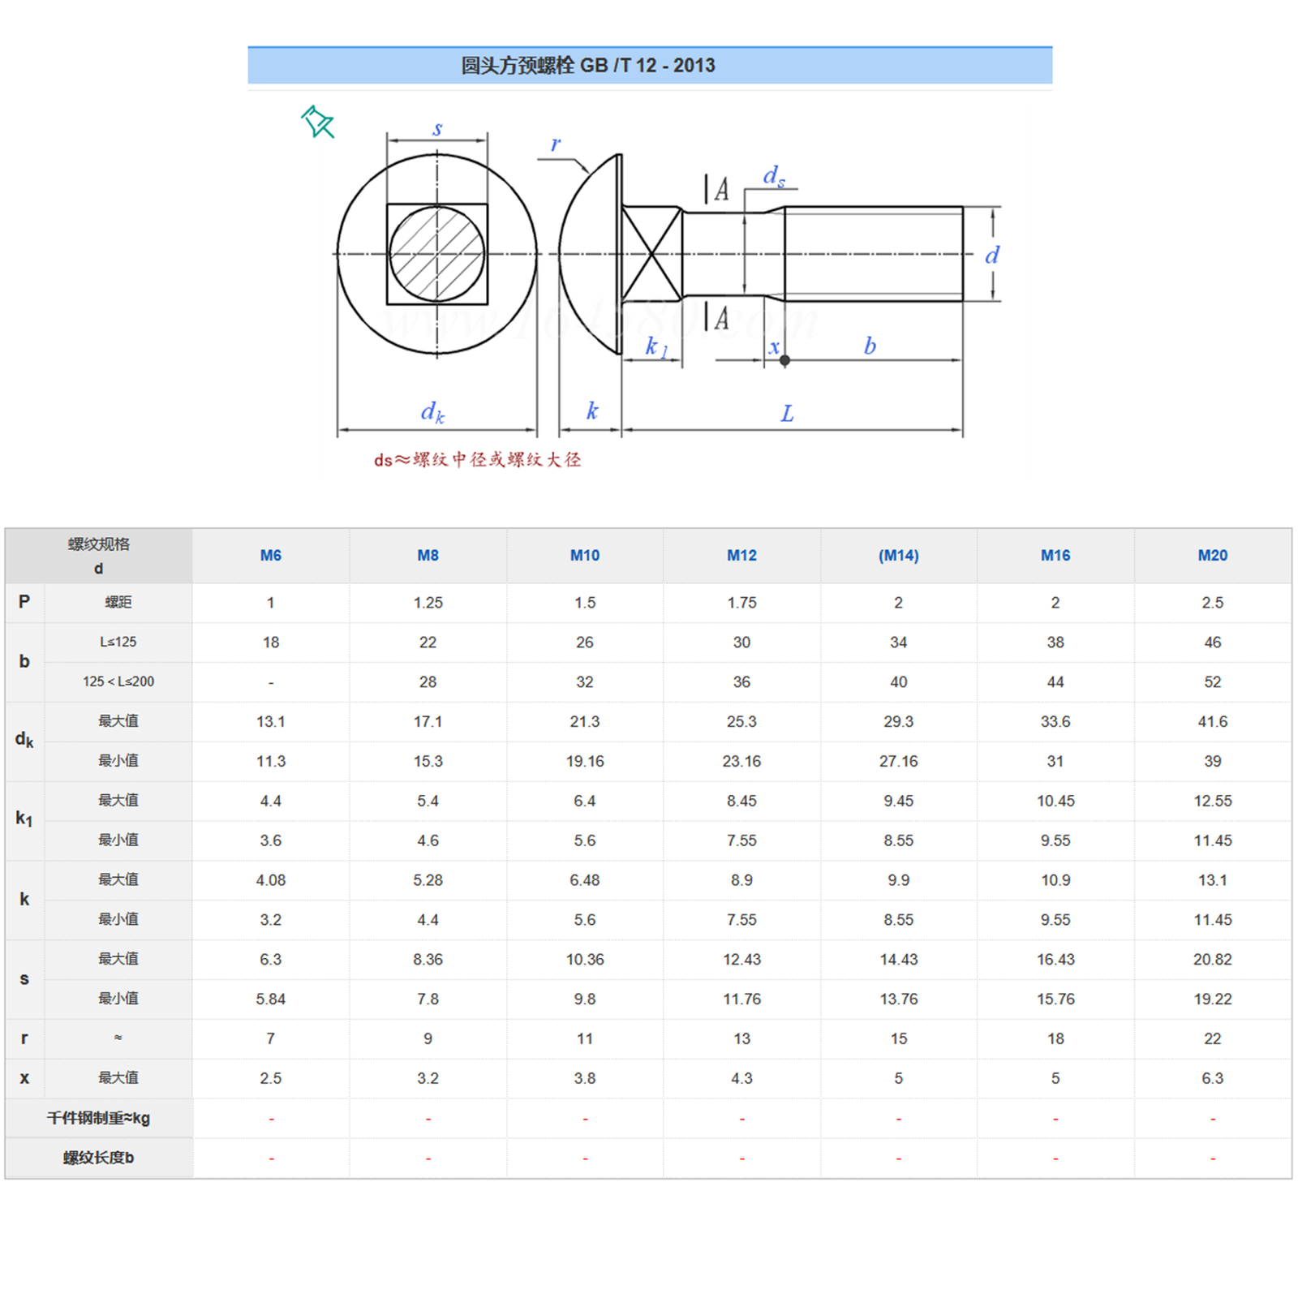Click the value 17.1 in the M8 column
Viewport: 1298px width, 1298px height.
coord(428,721)
